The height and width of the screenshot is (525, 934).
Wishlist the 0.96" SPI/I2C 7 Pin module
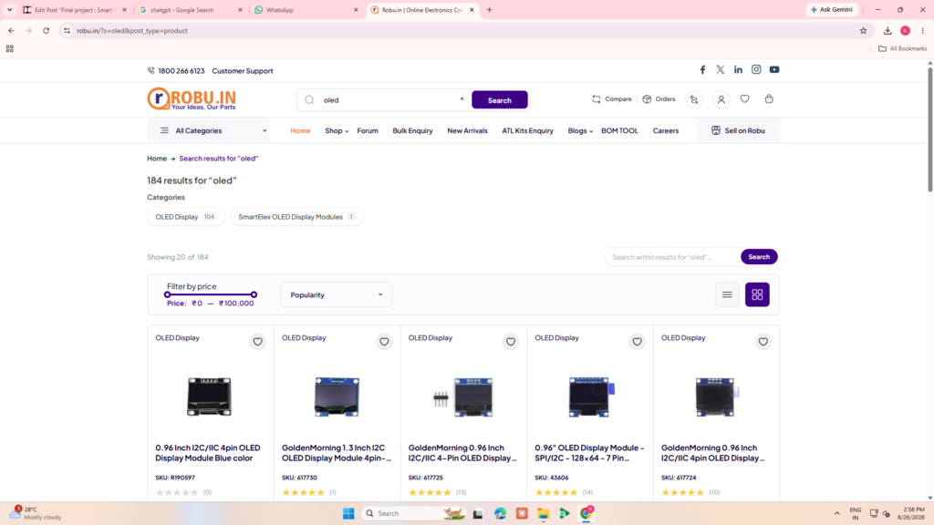pyautogui.click(x=637, y=342)
